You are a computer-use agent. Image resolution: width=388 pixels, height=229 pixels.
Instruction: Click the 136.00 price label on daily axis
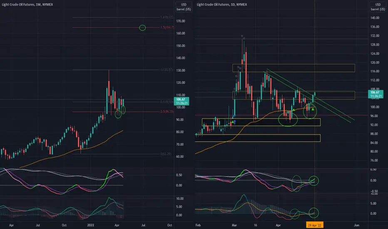tap(375, 27)
